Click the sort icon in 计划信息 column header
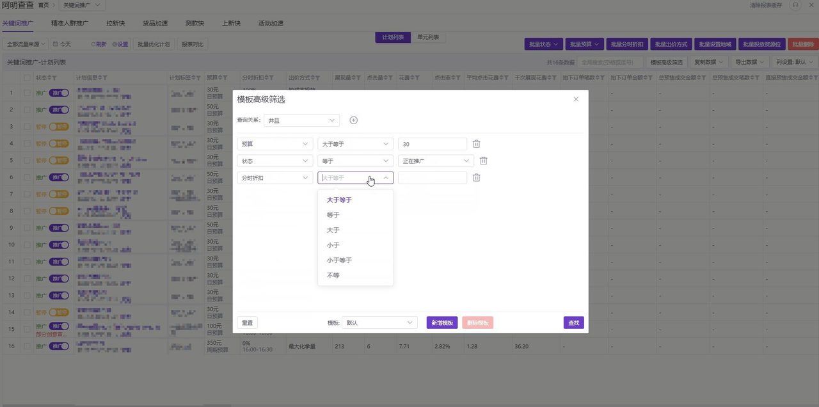Image resolution: width=819 pixels, height=407 pixels. coord(99,77)
